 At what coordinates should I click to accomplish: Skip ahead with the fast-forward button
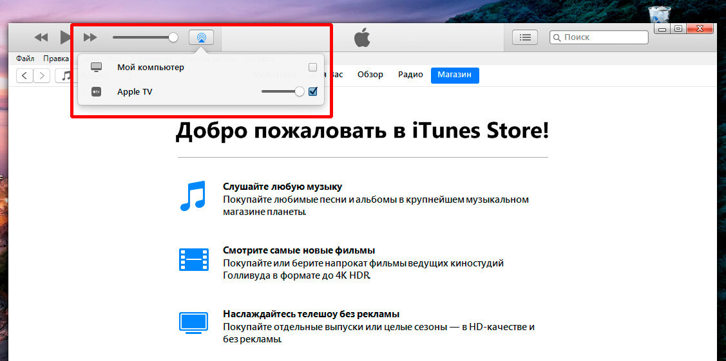click(90, 37)
